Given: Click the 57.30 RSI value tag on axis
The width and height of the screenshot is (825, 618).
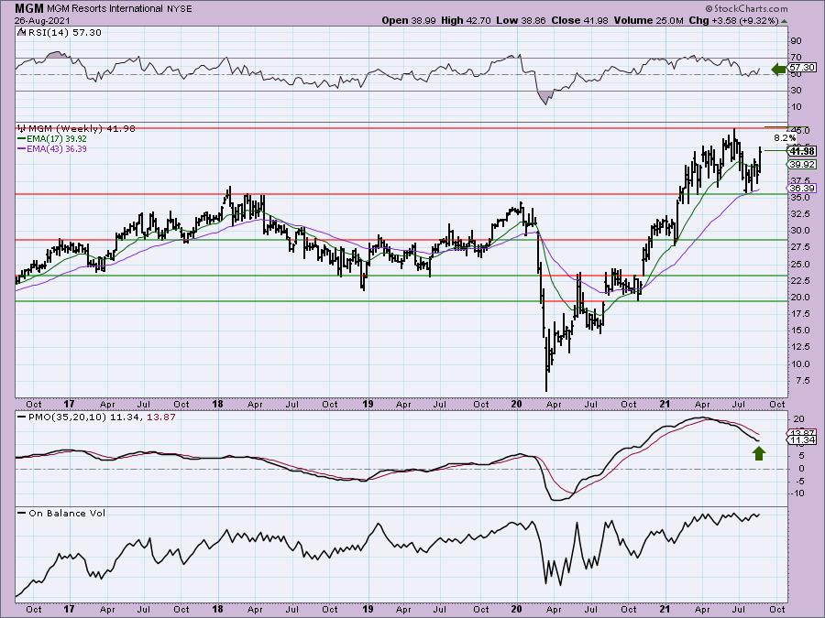Looking at the screenshot, I should [x=802, y=68].
